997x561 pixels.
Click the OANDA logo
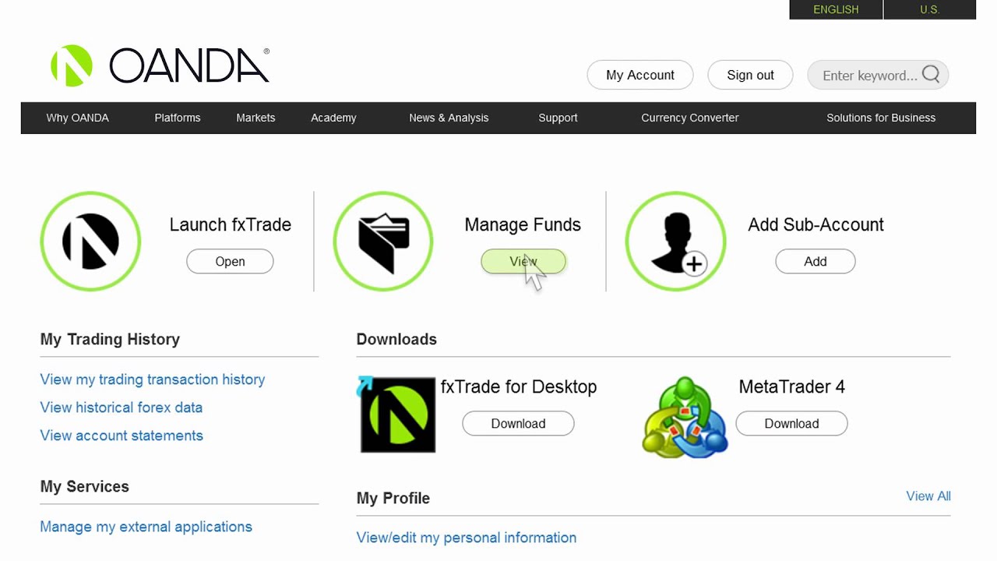pos(160,65)
